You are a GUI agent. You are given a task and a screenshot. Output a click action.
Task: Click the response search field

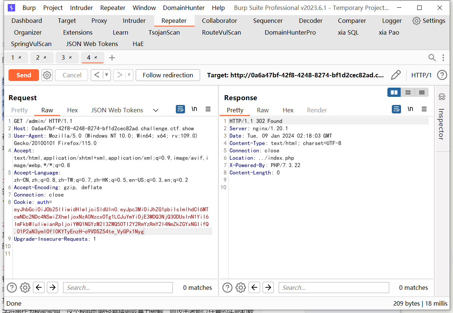(x=334, y=288)
